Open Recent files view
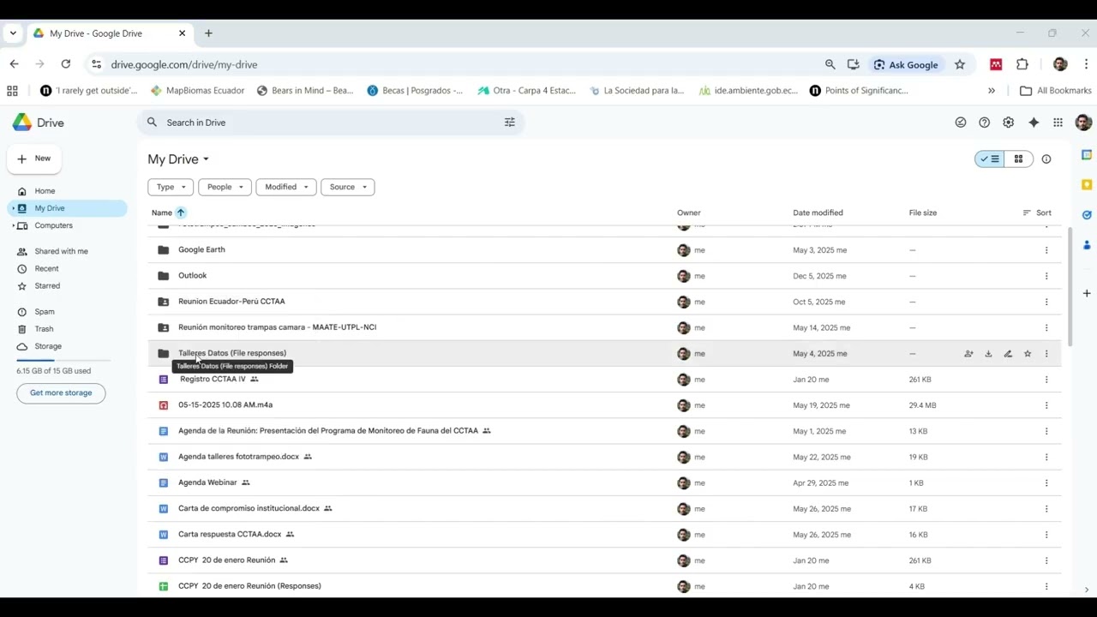The image size is (1097, 617). point(67,268)
